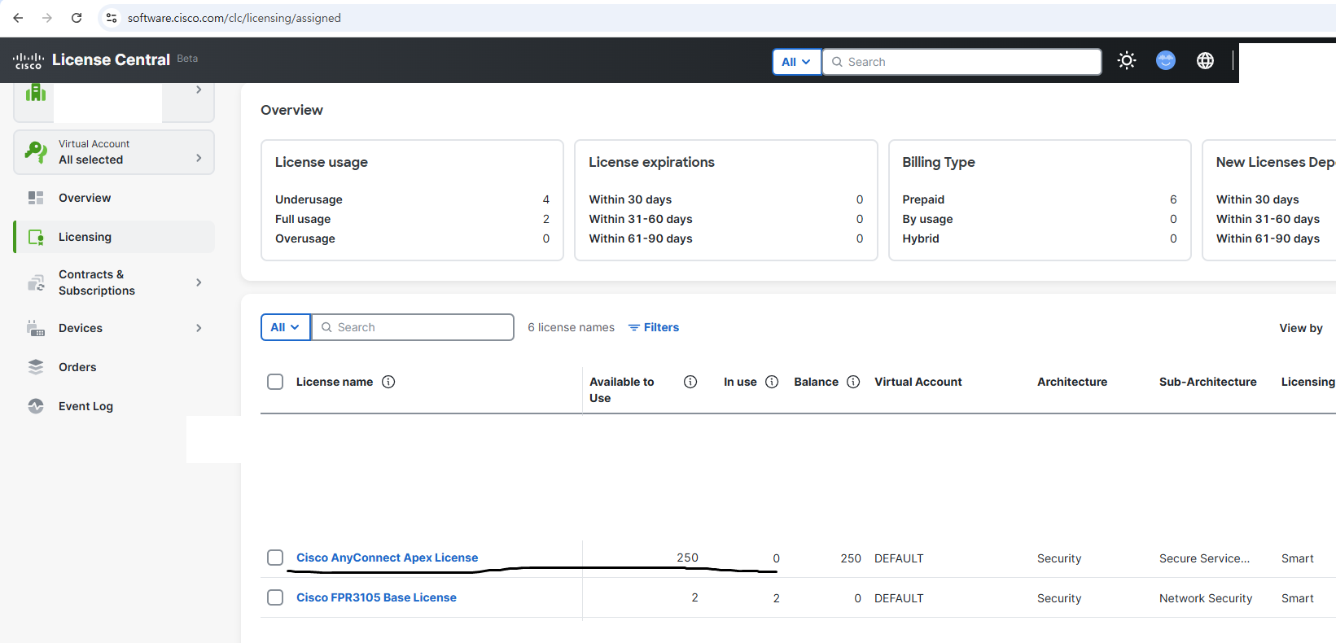Click Network Security sub-architecture cell

tap(1206, 598)
